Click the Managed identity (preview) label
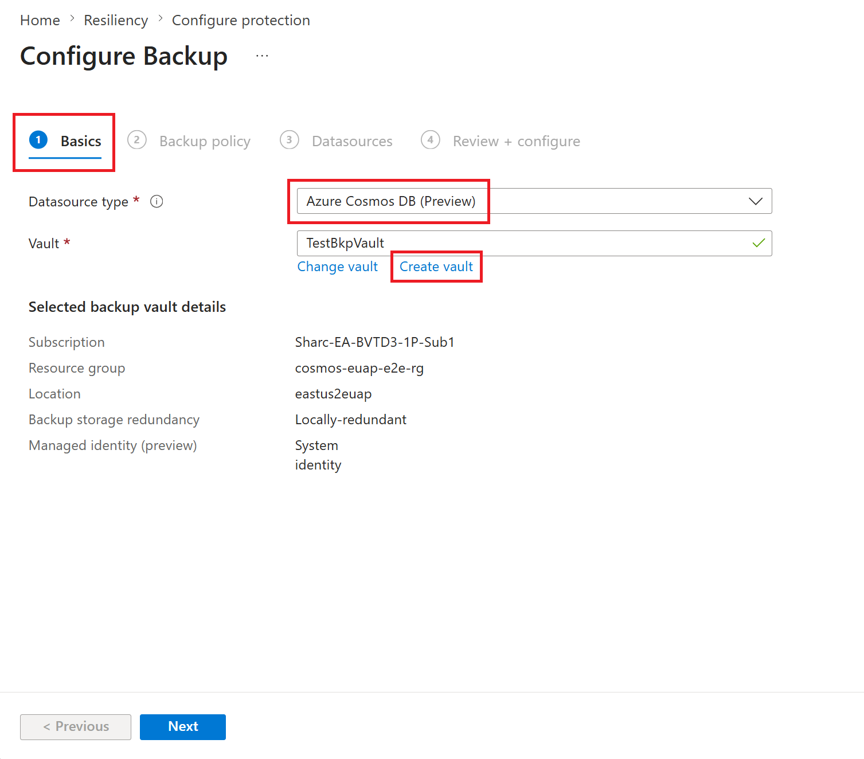Image resolution: width=864 pixels, height=759 pixels. tap(113, 445)
